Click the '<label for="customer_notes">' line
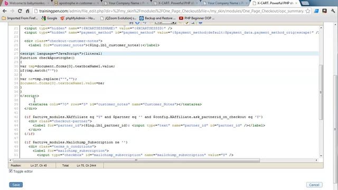 94,45
